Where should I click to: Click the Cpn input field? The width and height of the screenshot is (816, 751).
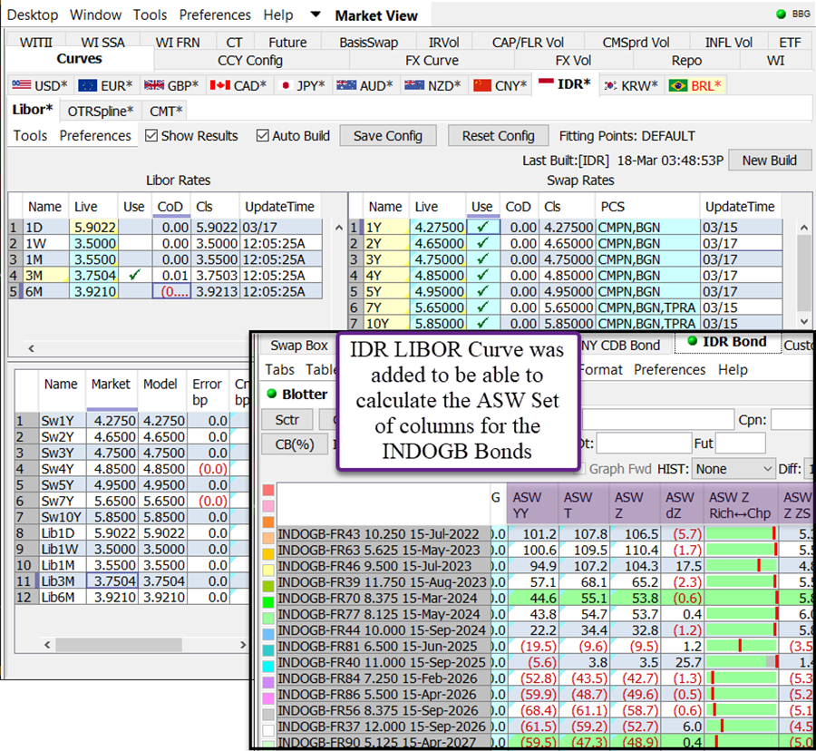click(x=793, y=419)
